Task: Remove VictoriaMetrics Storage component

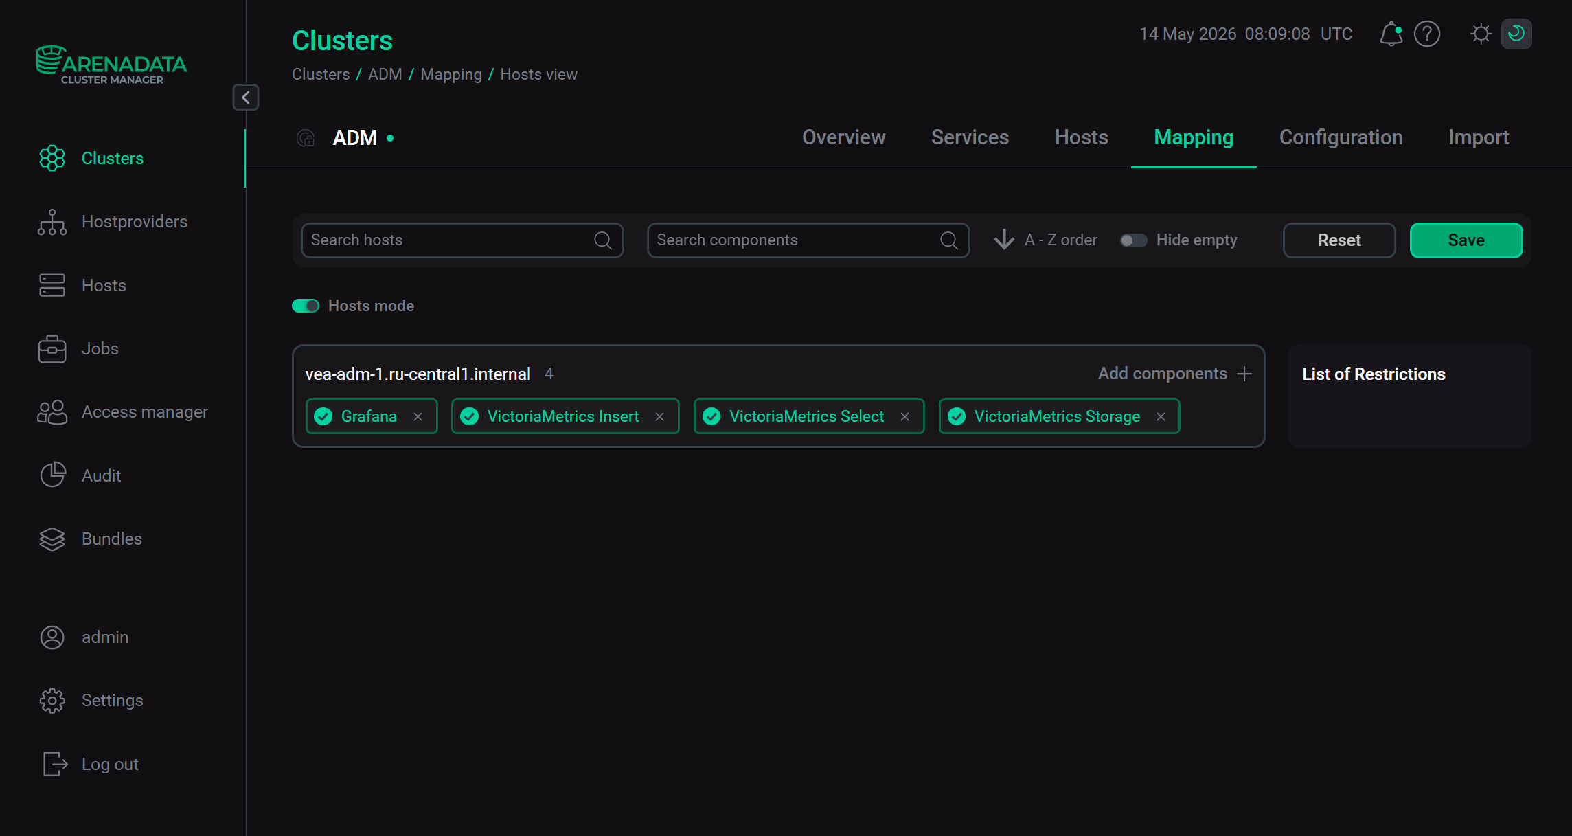Action: [1161, 417]
